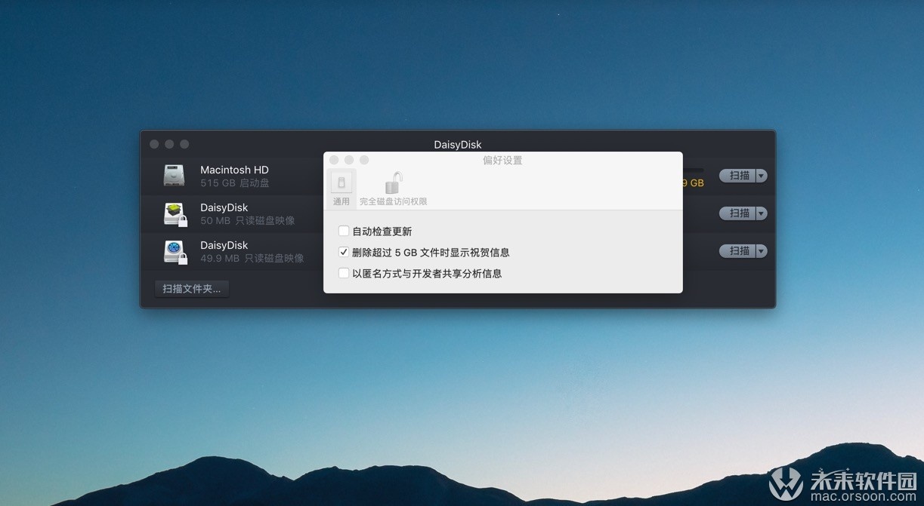Click the Preferences window title 偏好设置

tap(502, 160)
